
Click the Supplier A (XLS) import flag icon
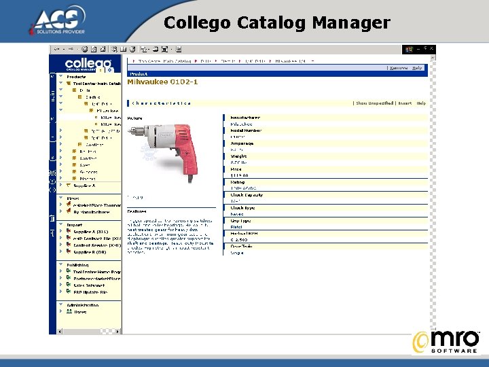point(69,231)
